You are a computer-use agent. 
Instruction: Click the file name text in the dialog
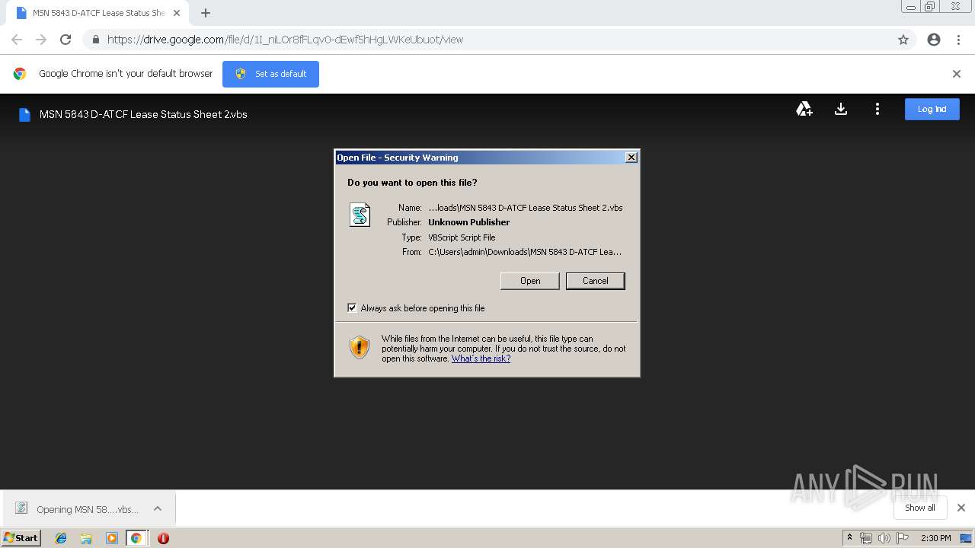point(526,208)
